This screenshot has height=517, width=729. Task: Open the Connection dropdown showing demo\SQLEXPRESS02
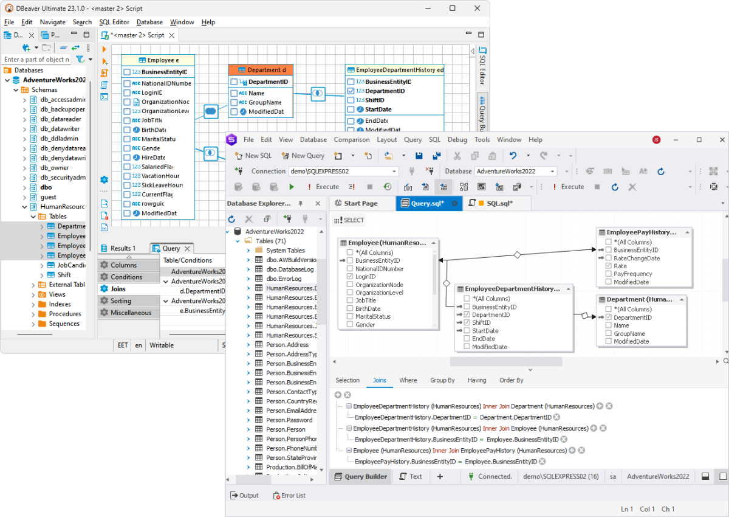pos(394,172)
